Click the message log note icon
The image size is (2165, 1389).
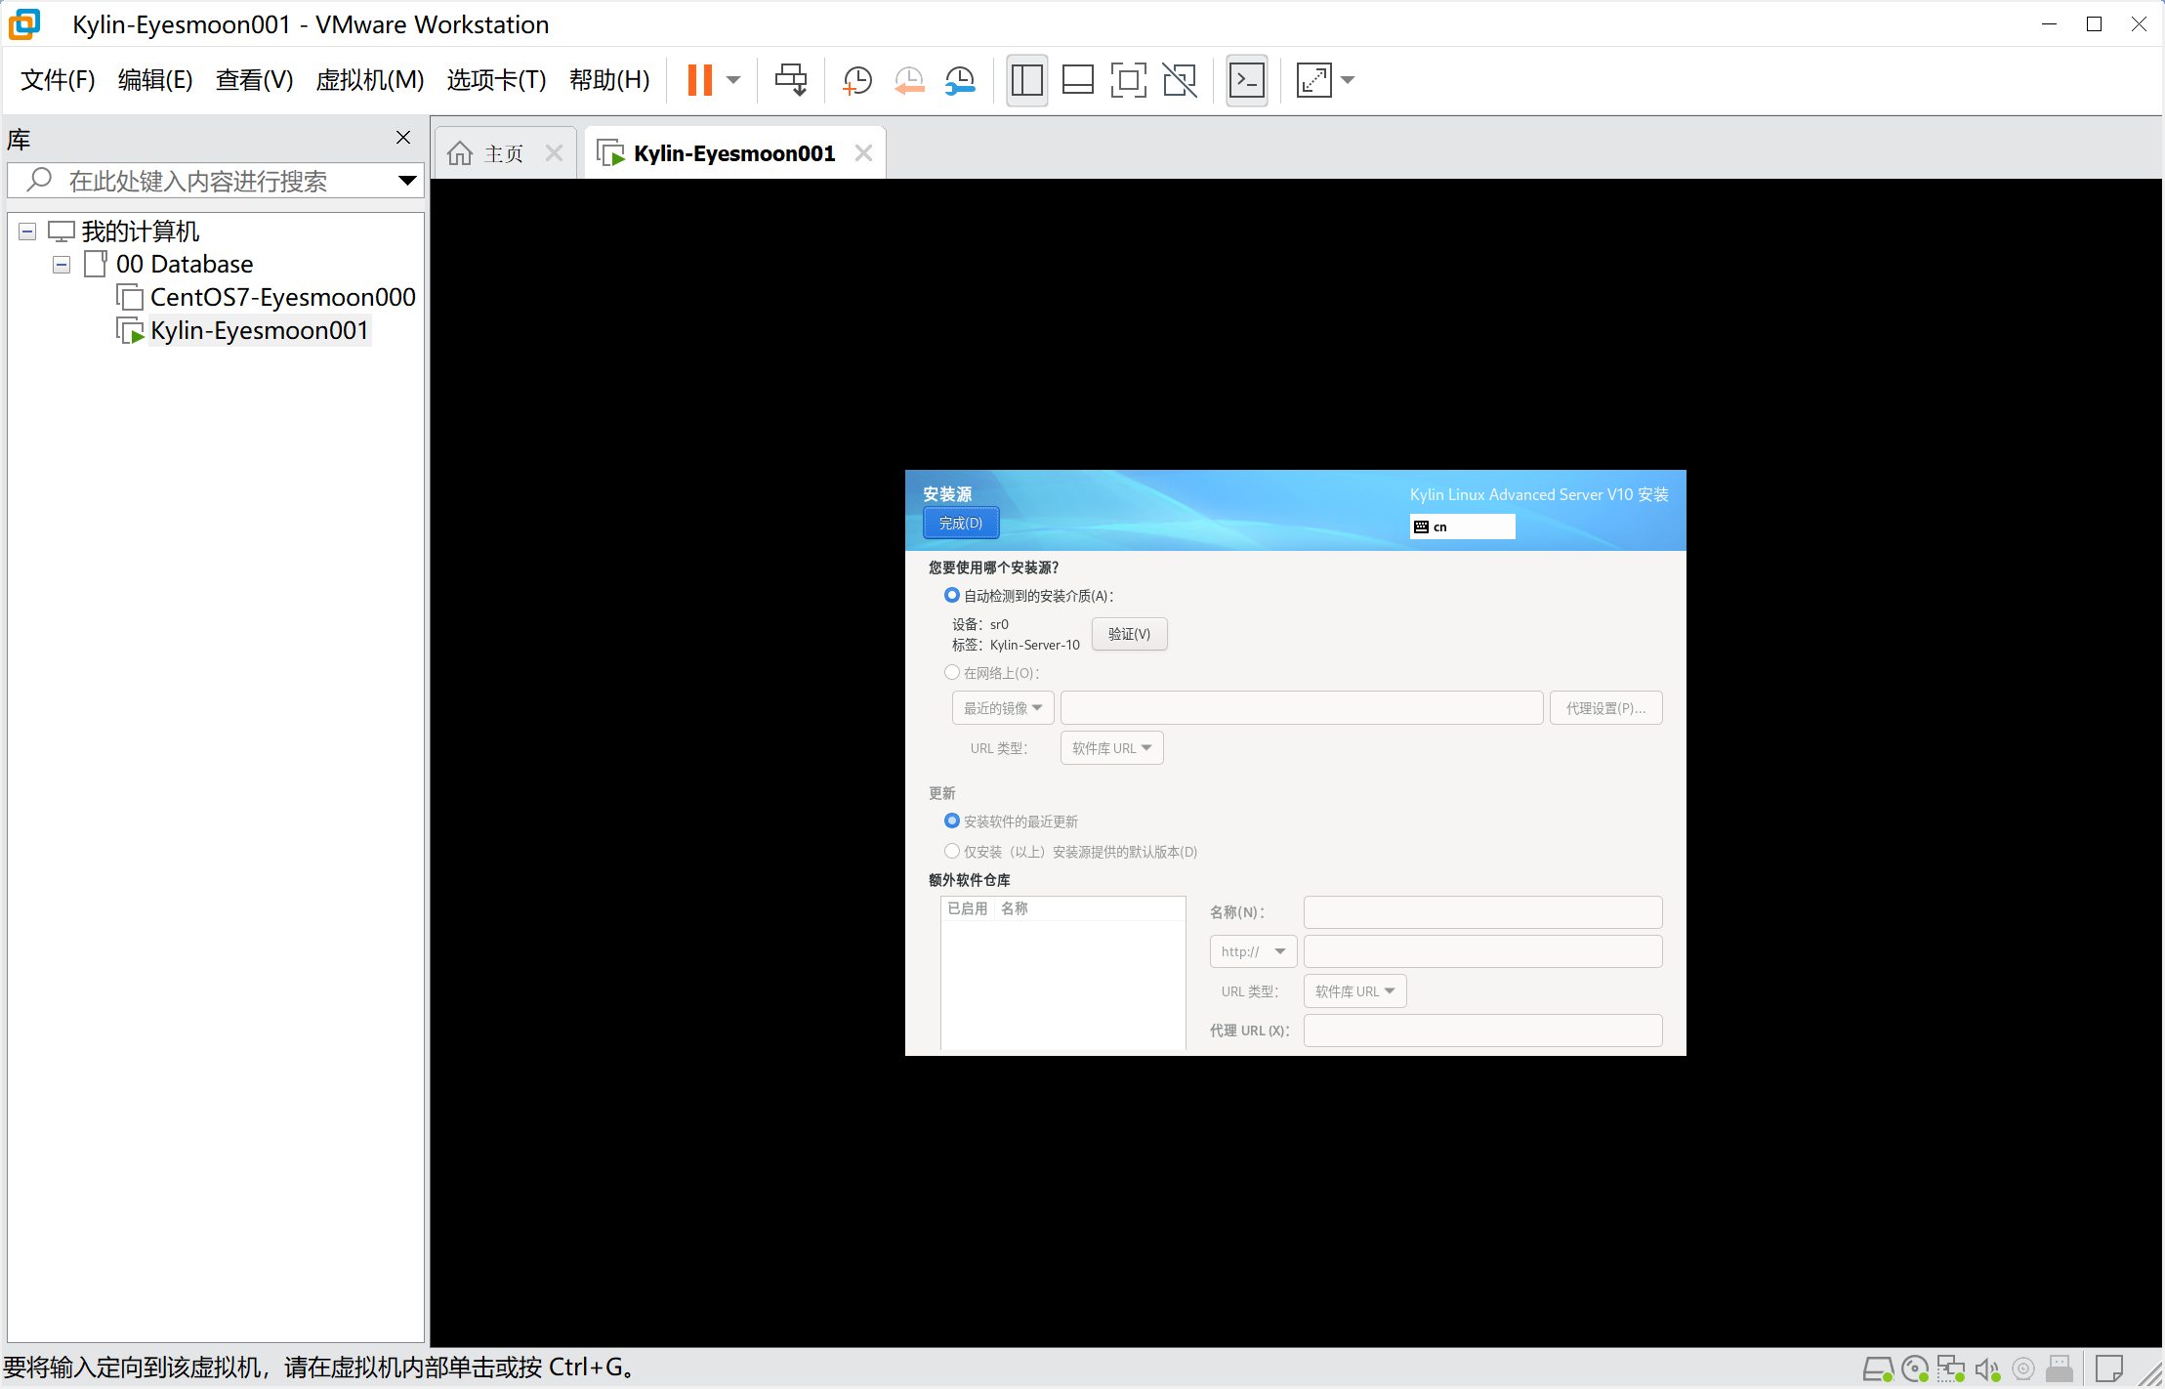click(2109, 1369)
